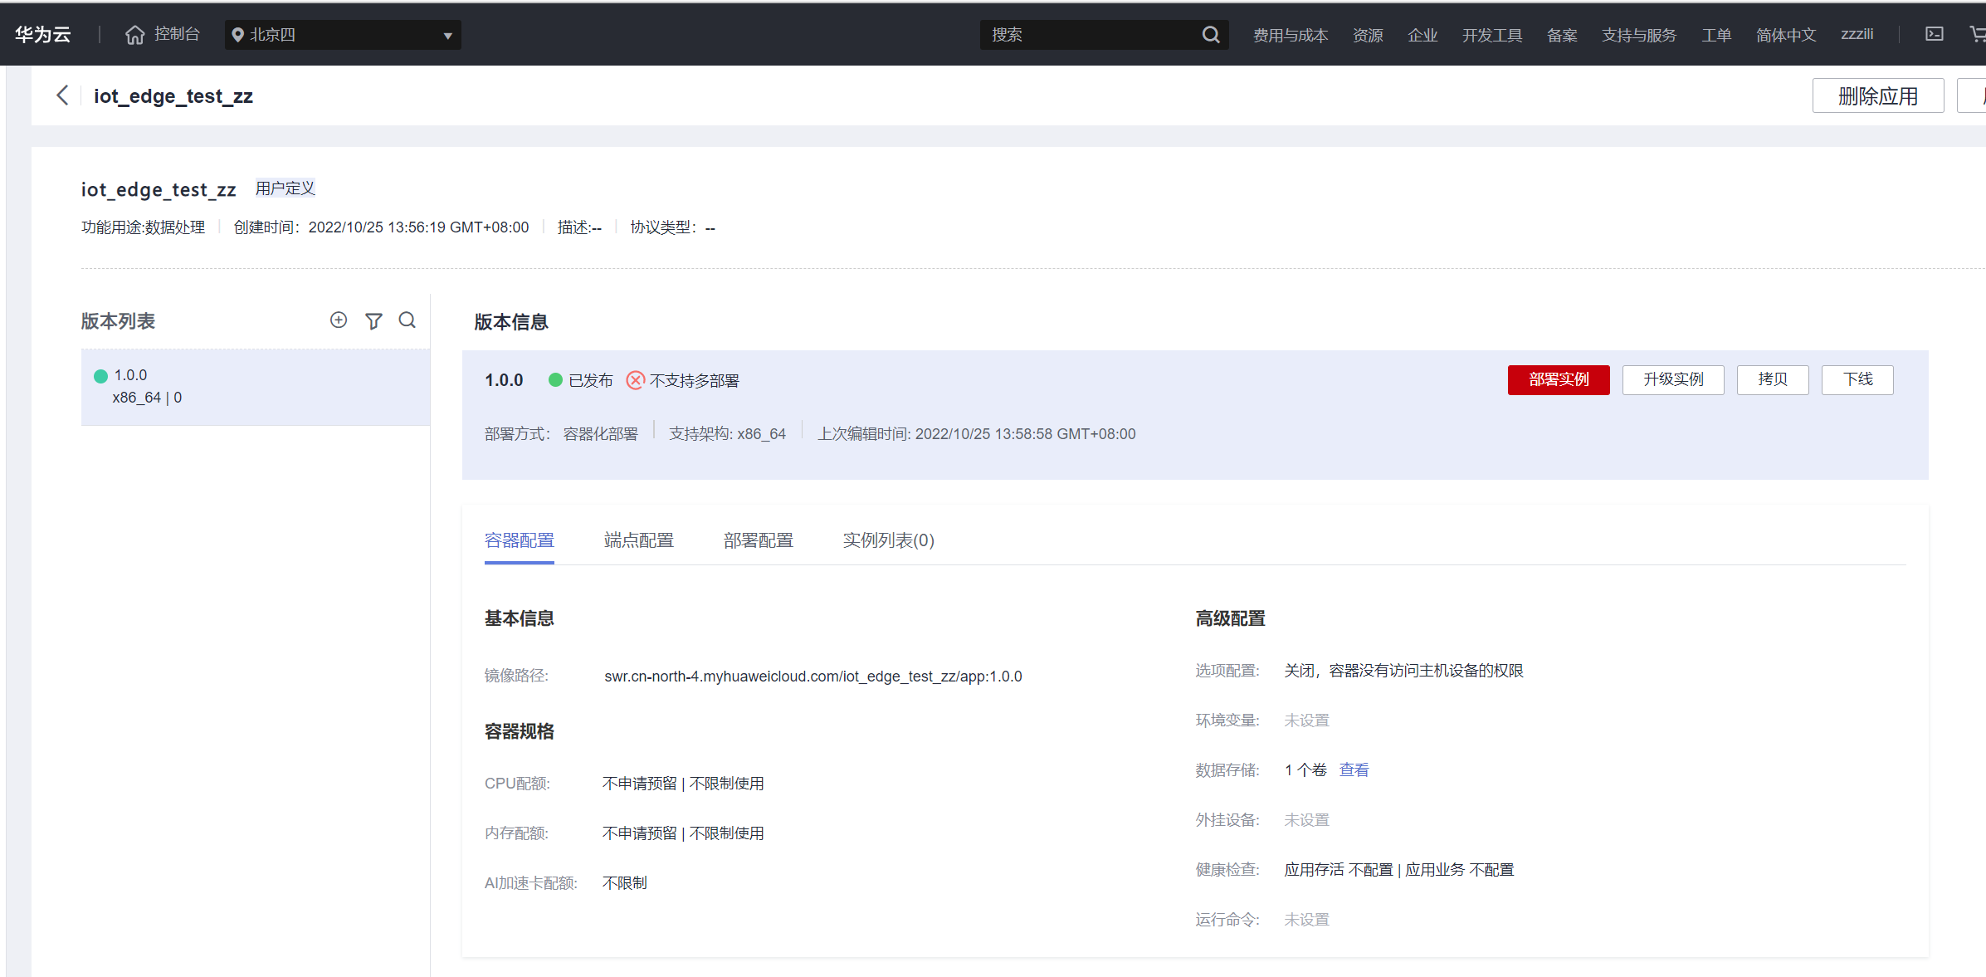Open the 简体中文 language menu
Viewport: 1986px width, 977px height.
click(x=1785, y=35)
